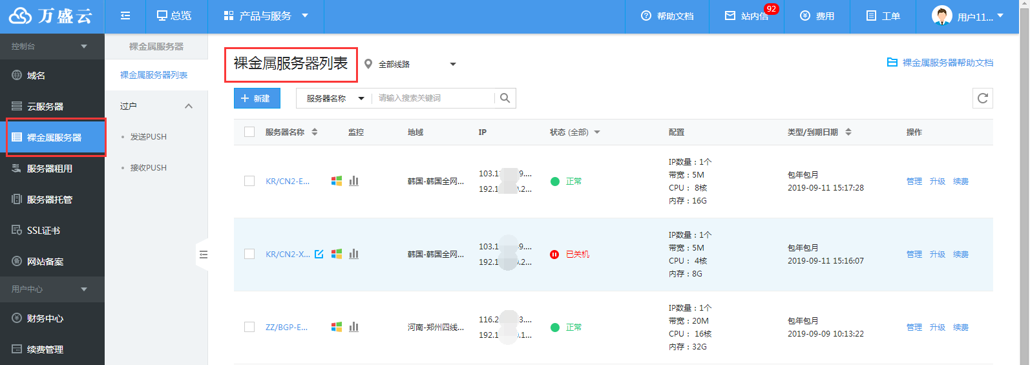Open the 产品与服务 top menu
The height and width of the screenshot is (365, 1030).
[x=266, y=16]
